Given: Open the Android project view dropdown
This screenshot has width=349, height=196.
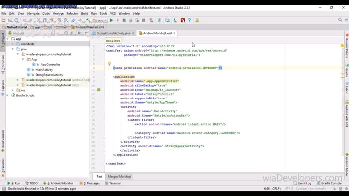Looking at the screenshot, I should 31,33.
